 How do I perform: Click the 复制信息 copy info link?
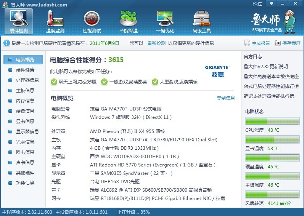point(226,98)
